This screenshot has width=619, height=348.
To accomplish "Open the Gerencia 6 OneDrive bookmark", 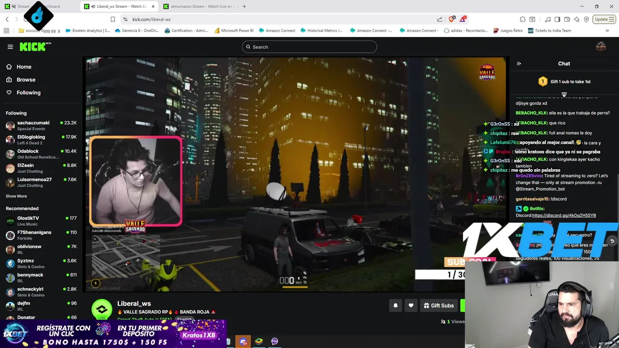I will pos(136,30).
